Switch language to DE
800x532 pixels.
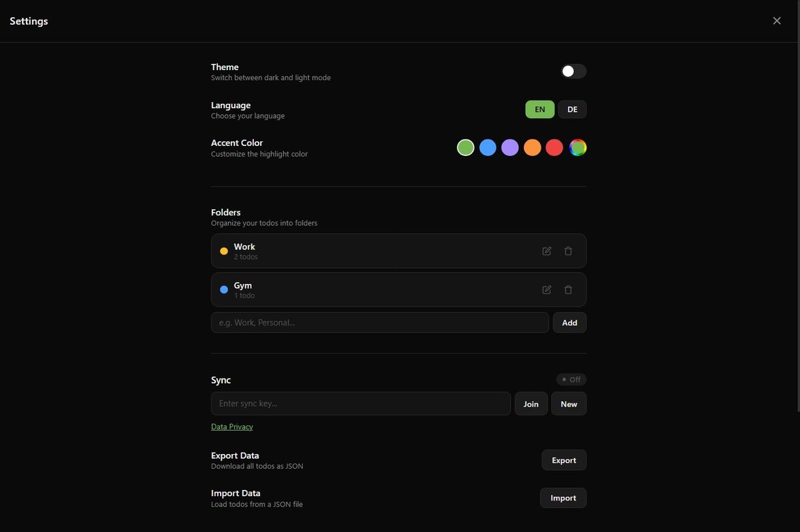[572, 109]
